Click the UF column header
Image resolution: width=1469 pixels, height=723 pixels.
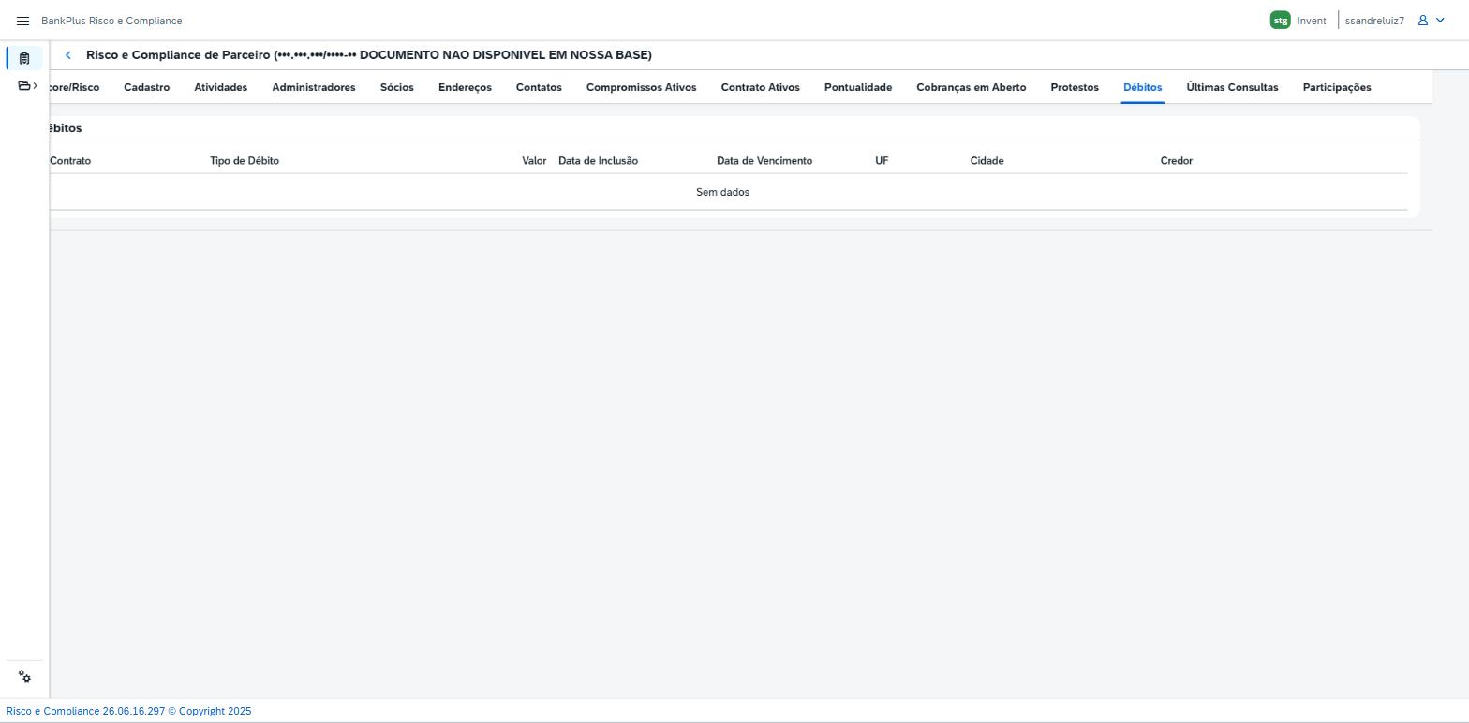882,161
